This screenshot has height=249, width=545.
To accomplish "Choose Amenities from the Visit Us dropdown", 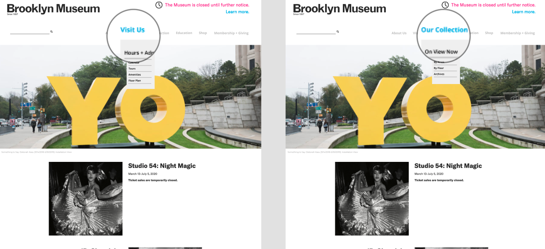I will click(x=134, y=75).
